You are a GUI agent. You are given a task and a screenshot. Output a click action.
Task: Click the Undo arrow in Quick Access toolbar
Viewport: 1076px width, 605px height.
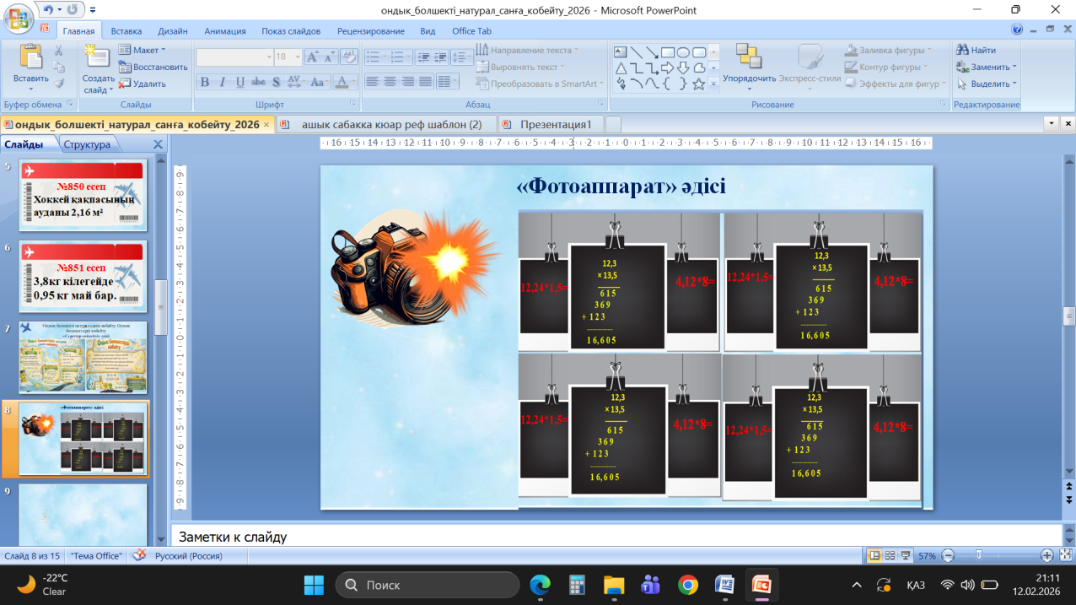pos(48,10)
